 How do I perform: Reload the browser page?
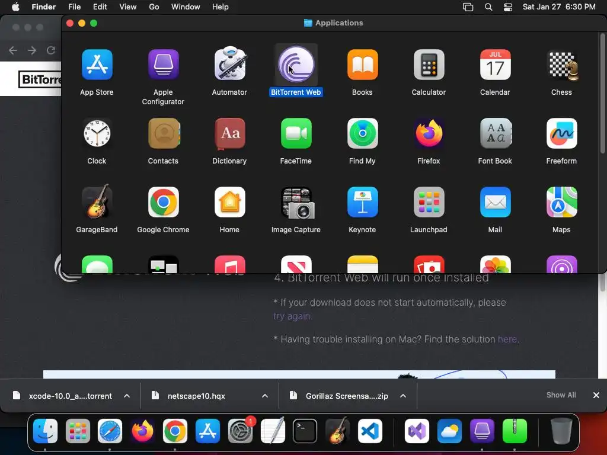pyautogui.click(x=51, y=50)
